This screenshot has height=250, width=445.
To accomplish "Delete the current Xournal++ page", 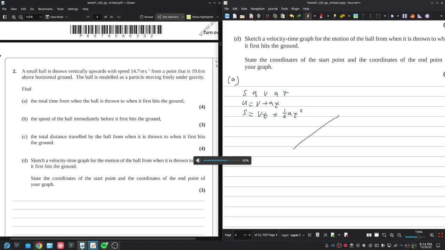I will pyautogui.click(x=346, y=235).
